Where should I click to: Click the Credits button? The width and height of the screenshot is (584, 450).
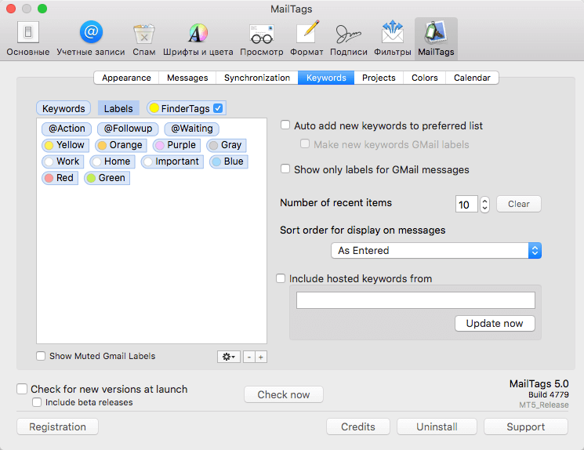click(x=358, y=426)
